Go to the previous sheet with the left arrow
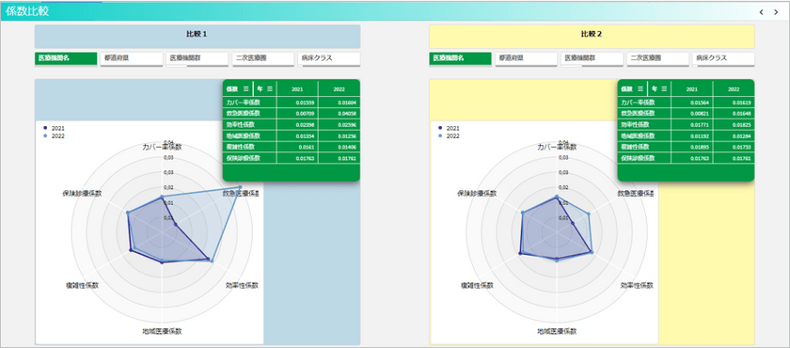This screenshot has width=790, height=348. pyautogui.click(x=761, y=12)
